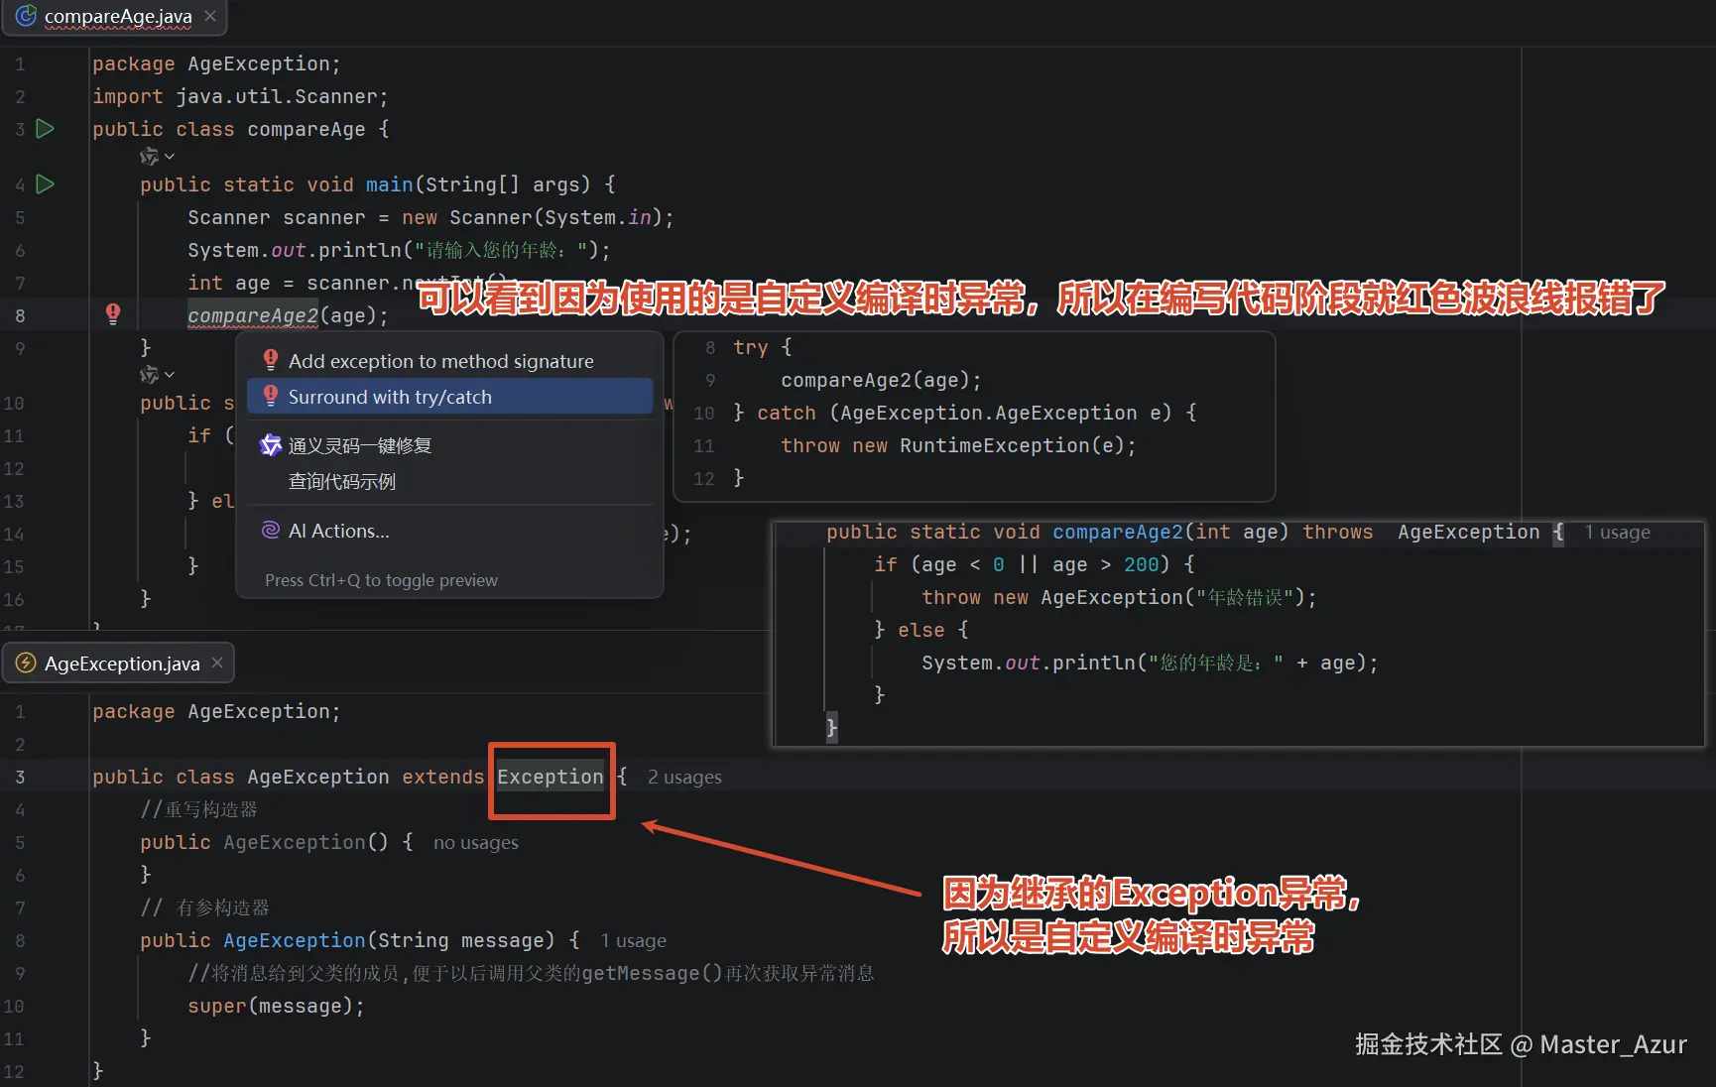1716x1087 pixels.
Task: Click 'no usages' hint beside AgeException()
Action: pos(476,843)
